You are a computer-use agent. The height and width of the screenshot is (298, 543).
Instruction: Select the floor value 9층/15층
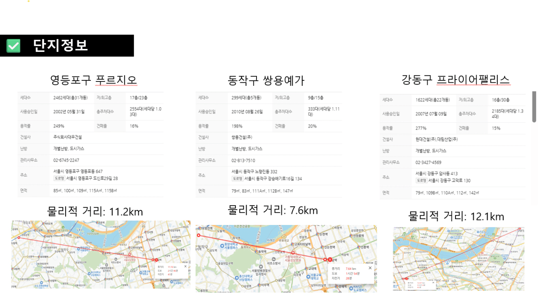click(x=316, y=98)
